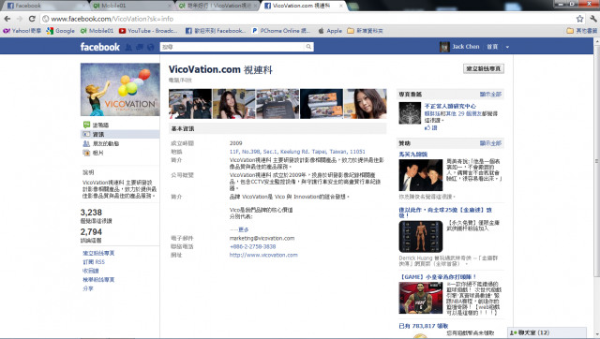Close the VicoVation.com Facebook tab
Image resolution: width=600 pixels, height=339 pixels.
[x=341, y=6]
